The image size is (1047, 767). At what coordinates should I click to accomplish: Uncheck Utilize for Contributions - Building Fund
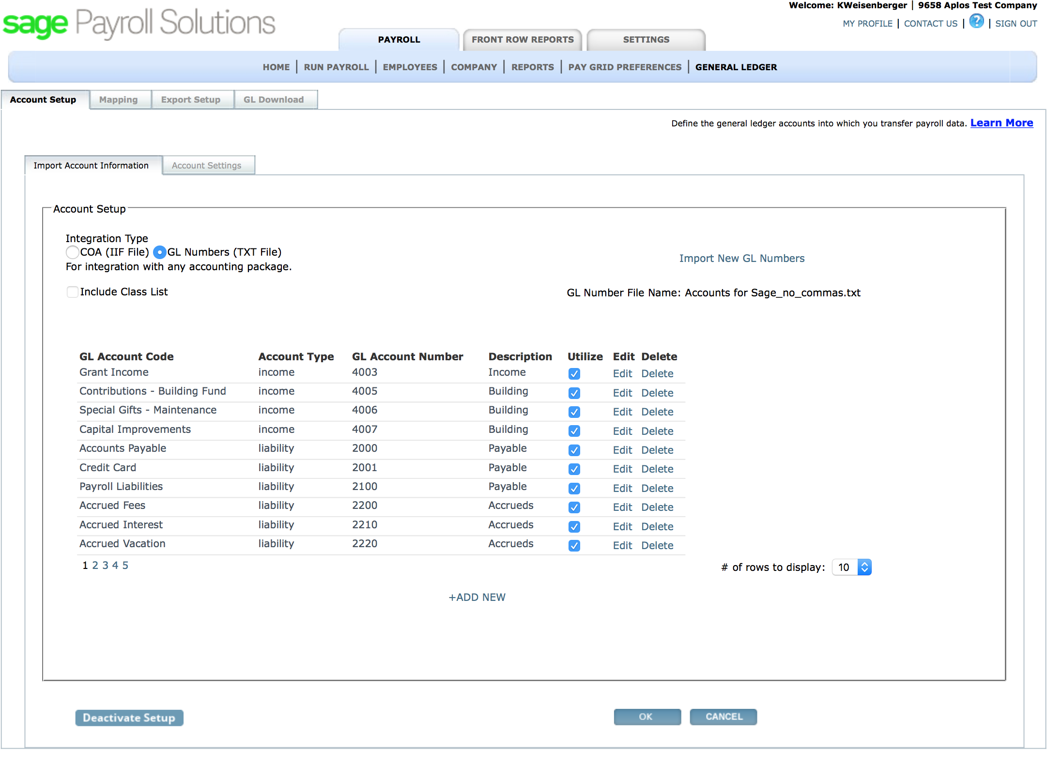[574, 393]
